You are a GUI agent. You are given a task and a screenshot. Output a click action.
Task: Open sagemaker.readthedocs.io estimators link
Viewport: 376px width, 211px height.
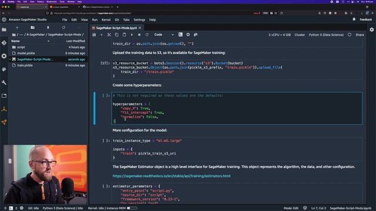point(172,176)
